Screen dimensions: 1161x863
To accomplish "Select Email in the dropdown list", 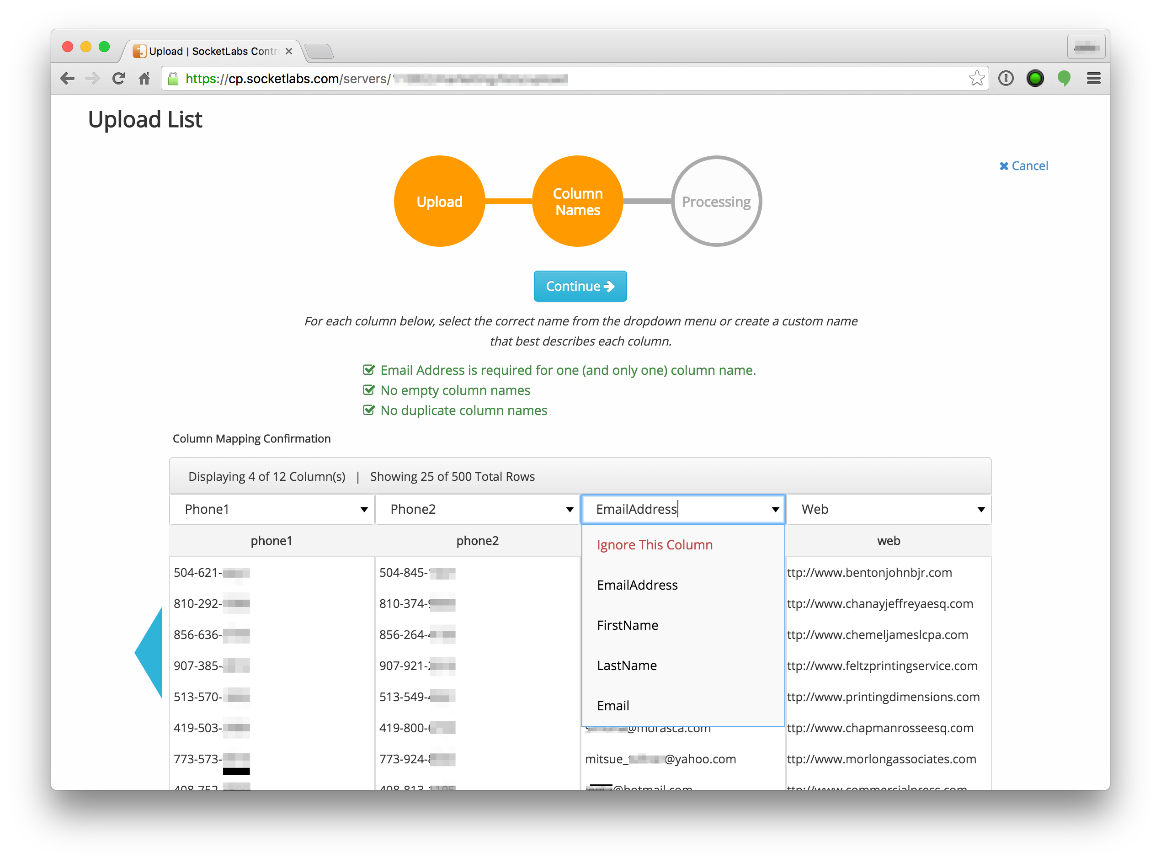I will click(682, 706).
